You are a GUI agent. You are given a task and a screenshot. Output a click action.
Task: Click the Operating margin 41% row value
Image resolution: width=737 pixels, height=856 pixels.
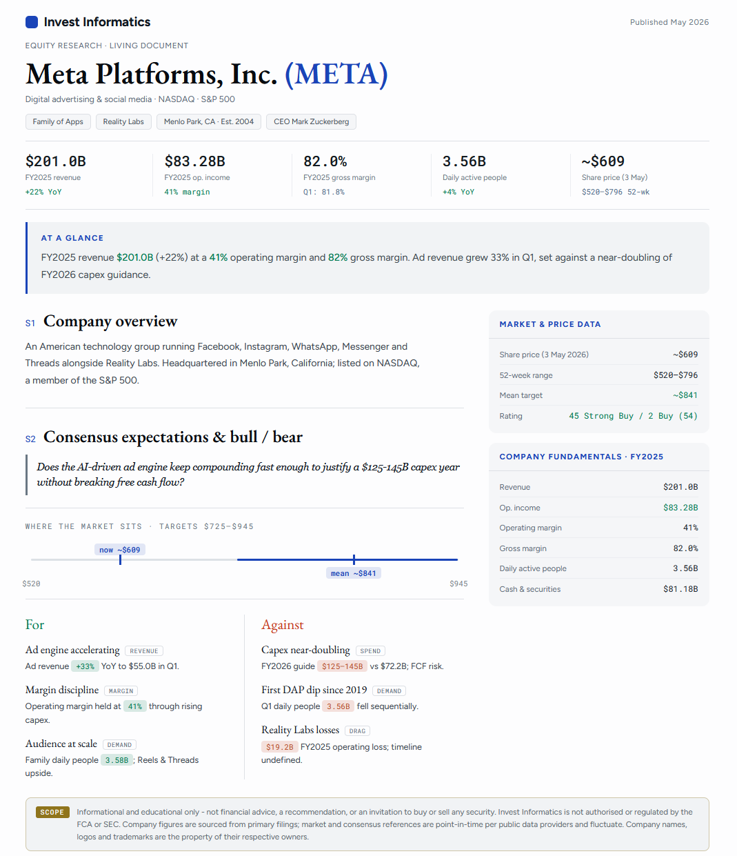691,528
